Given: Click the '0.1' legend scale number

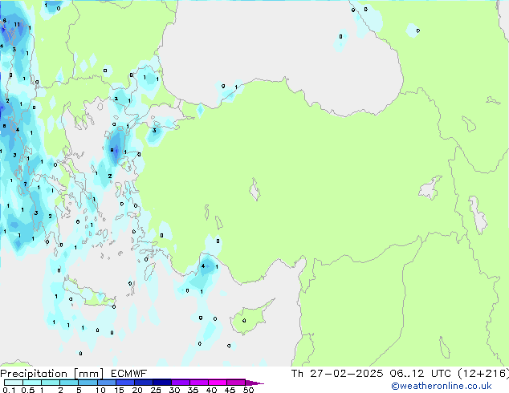Looking at the screenshot, I should point(9,390).
